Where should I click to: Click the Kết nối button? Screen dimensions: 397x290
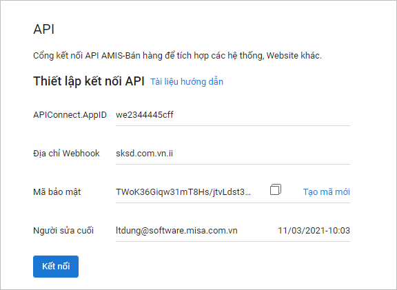pos(56,267)
